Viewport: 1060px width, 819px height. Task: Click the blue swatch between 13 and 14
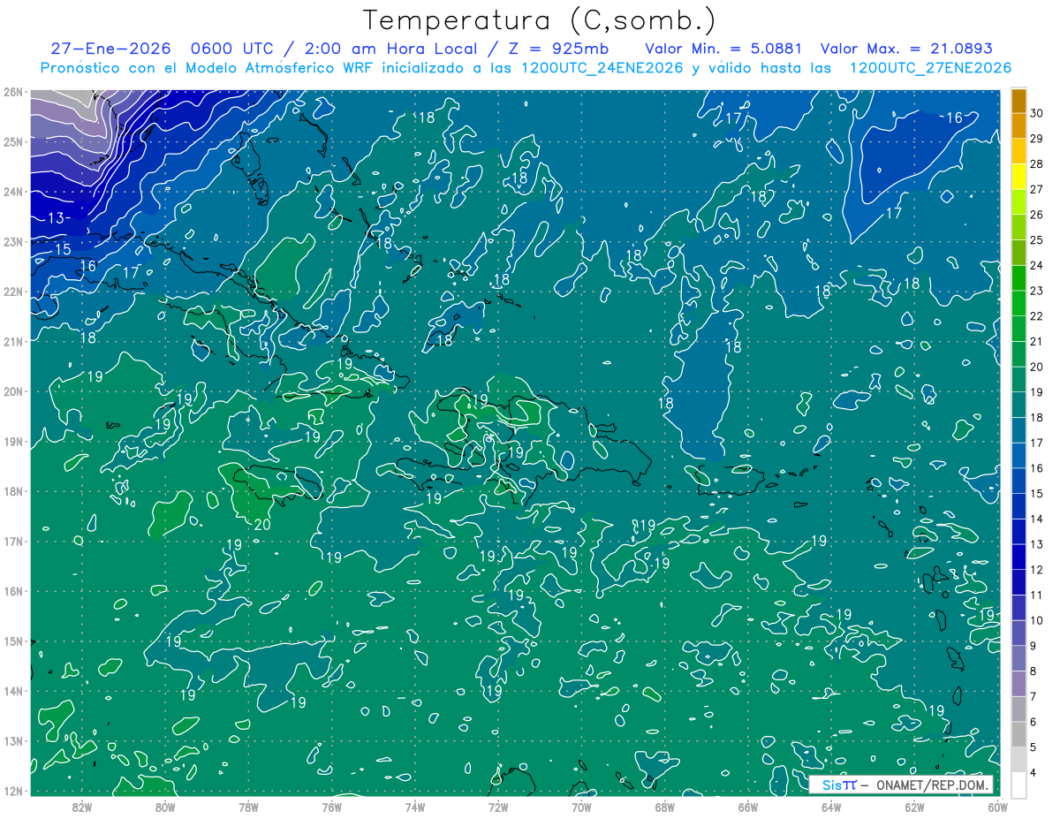point(1018,531)
